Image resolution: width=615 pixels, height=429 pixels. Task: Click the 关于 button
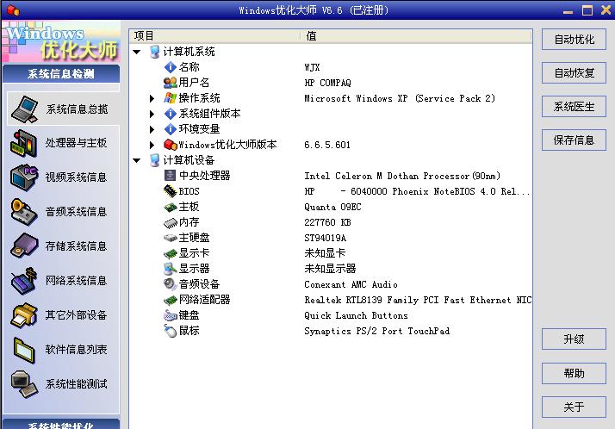pos(574,407)
